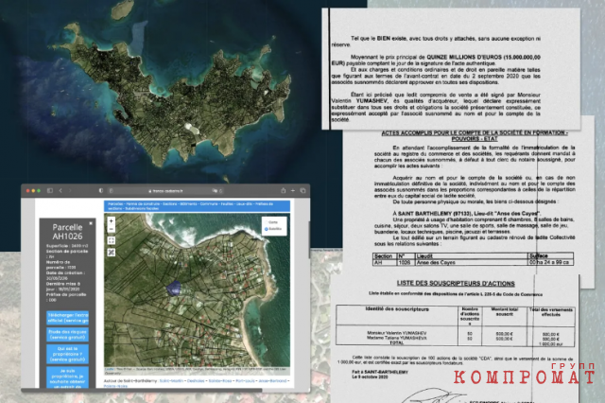Open the Safari share icon
605x403 pixels.
pos(284,191)
